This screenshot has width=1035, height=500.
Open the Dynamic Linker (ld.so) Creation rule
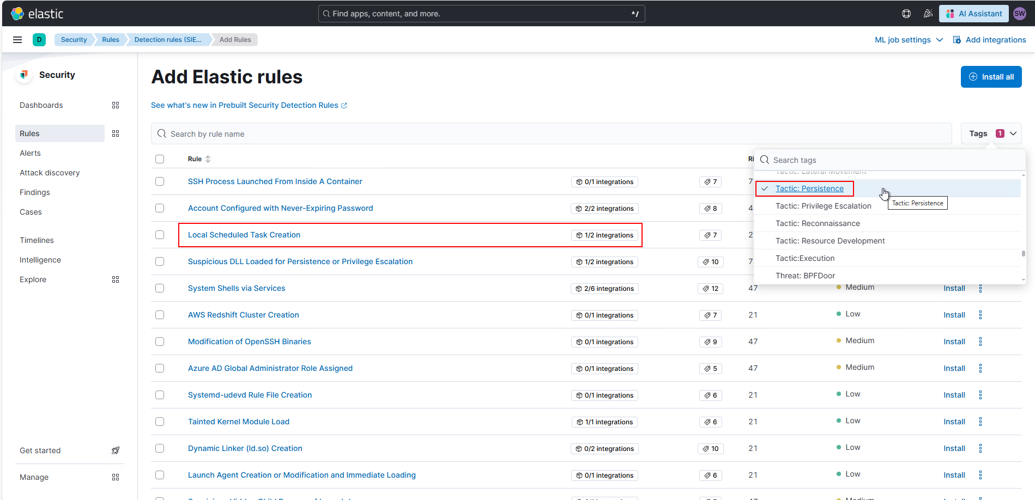(245, 448)
